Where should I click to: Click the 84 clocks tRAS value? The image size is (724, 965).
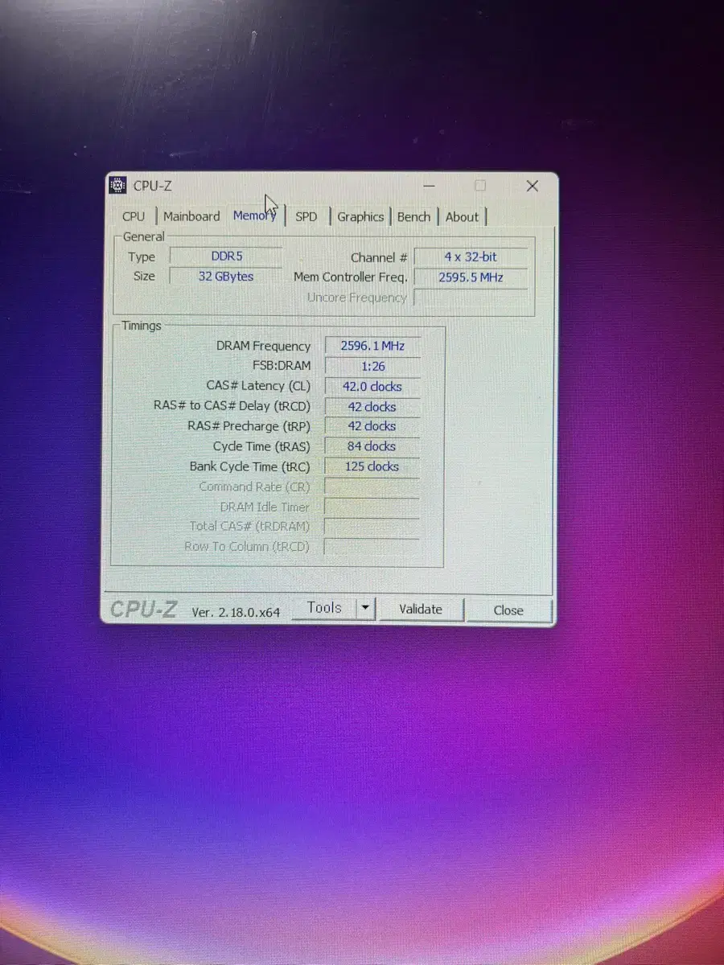click(372, 446)
